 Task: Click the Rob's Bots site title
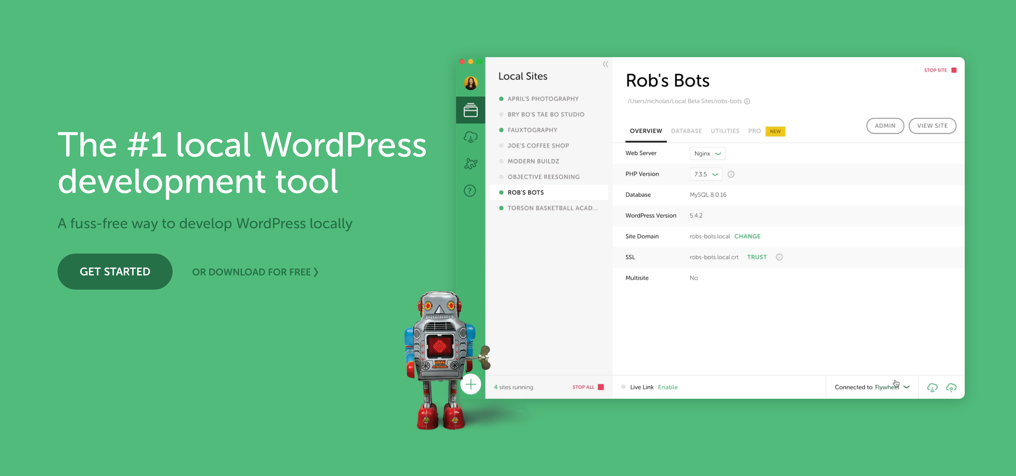(667, 81)
